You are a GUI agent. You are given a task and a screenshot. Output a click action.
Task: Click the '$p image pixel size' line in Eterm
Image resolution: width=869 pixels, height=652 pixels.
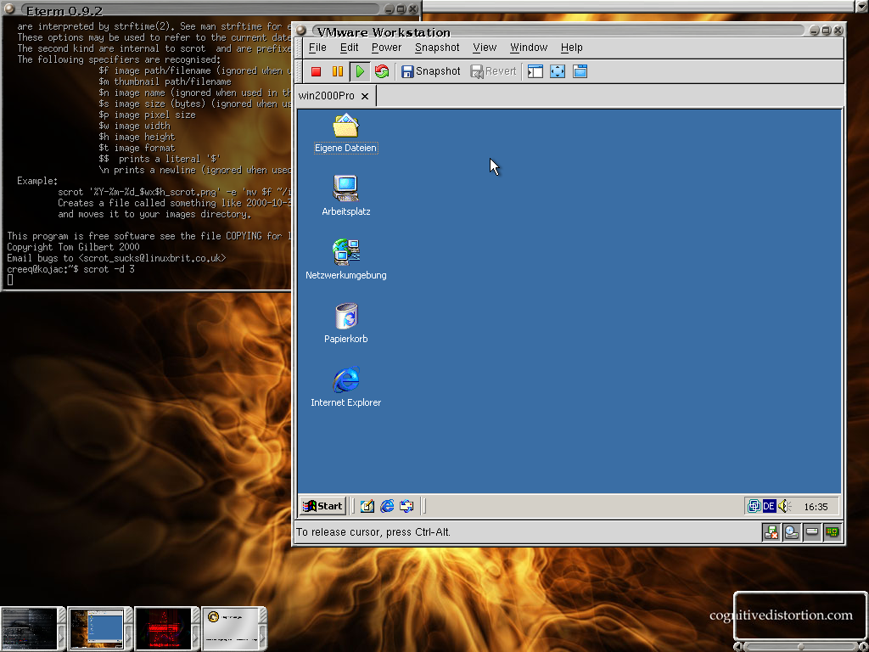(147, 115)
